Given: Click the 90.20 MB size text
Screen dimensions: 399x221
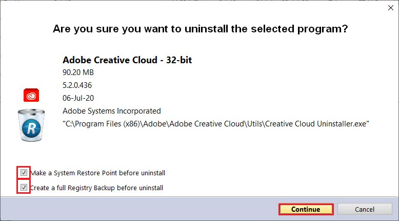Looking at the screenshot, I should click(78, 72).
